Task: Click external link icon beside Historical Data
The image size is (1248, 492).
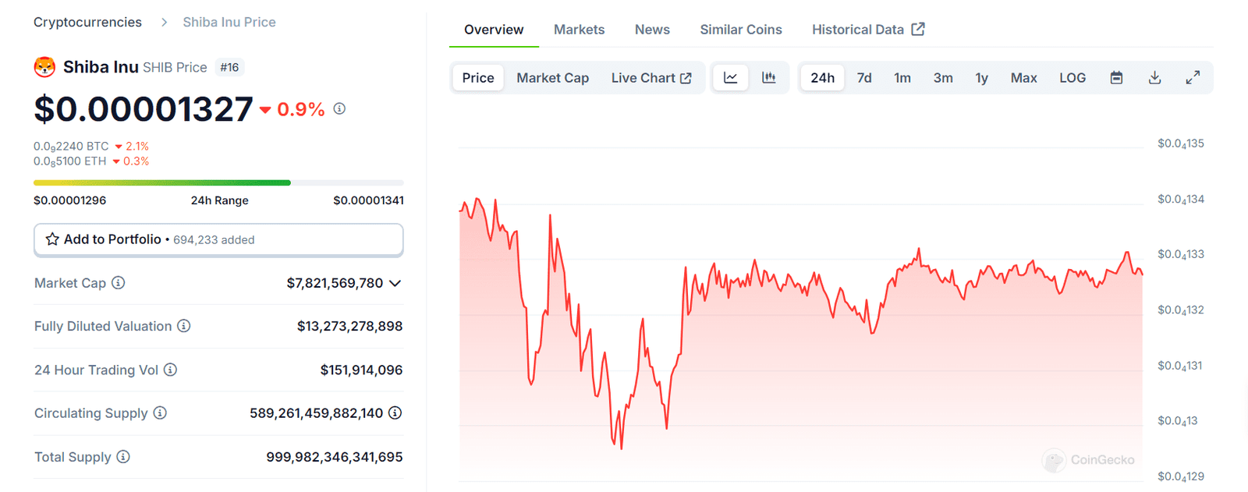Action: (918, 29)
